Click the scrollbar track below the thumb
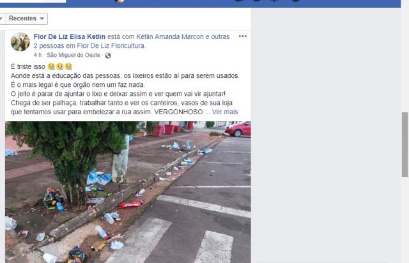This screenshot has width=409, height=263. pyautogui.click(x=405, y=220)
